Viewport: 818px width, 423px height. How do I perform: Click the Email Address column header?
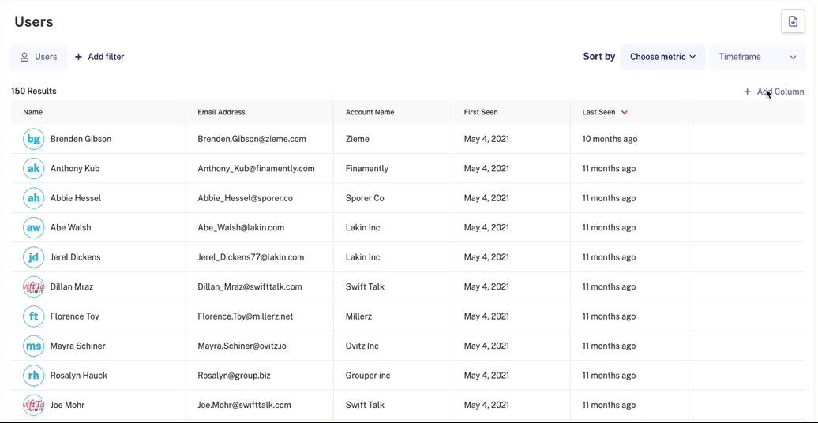click(x=221, y=112)
